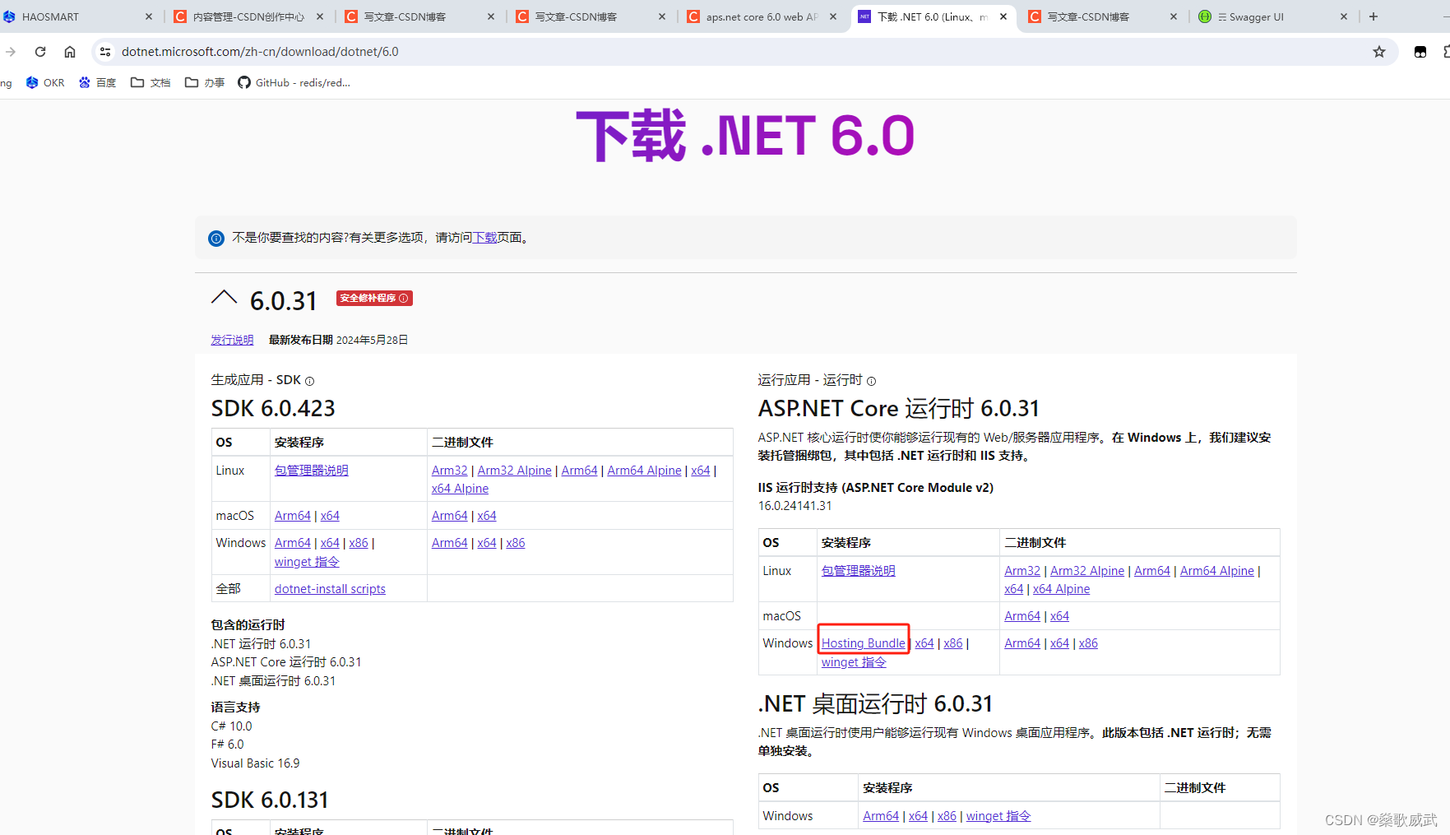Download ASP.NET Core Linux Arm32 Alpine binary

pos(1087,571)
